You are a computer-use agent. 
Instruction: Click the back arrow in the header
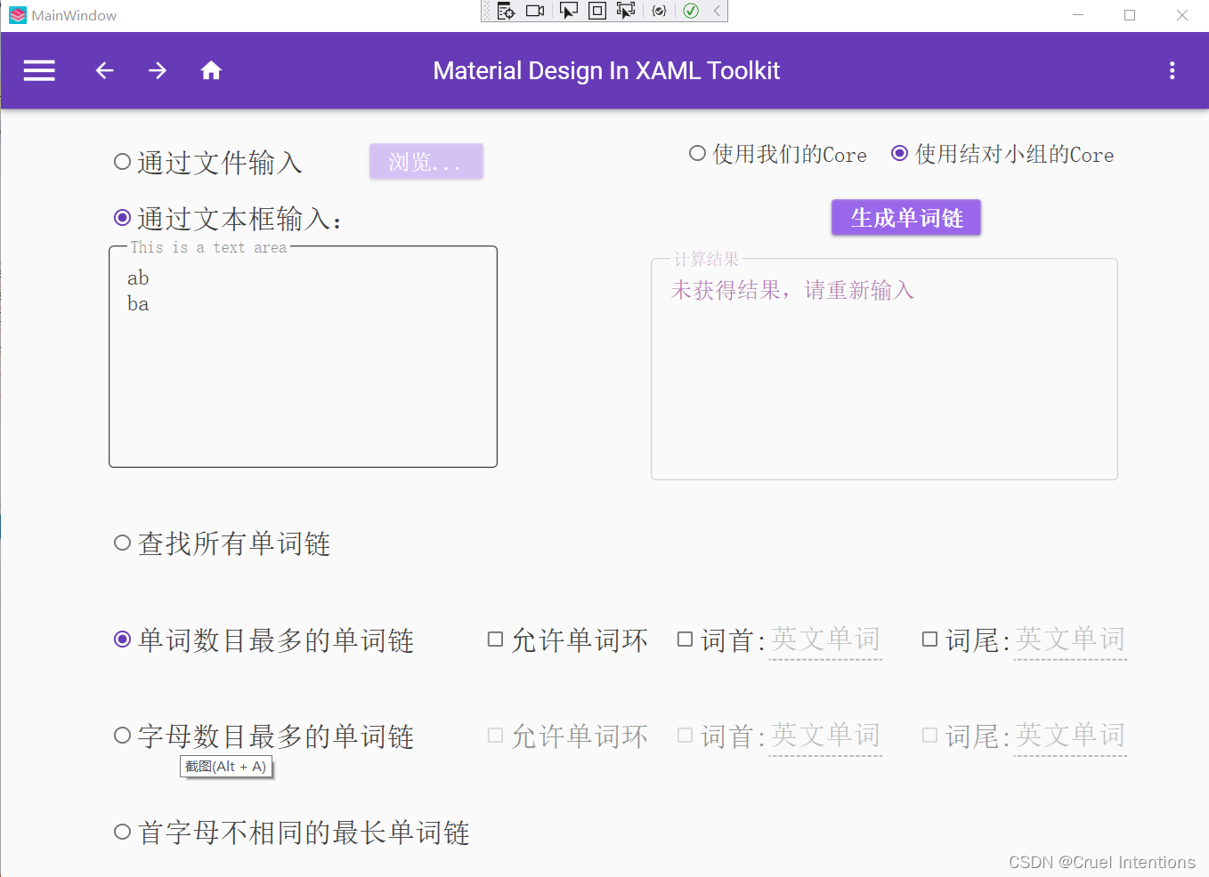pyautogui.click(x=104, y=70)
